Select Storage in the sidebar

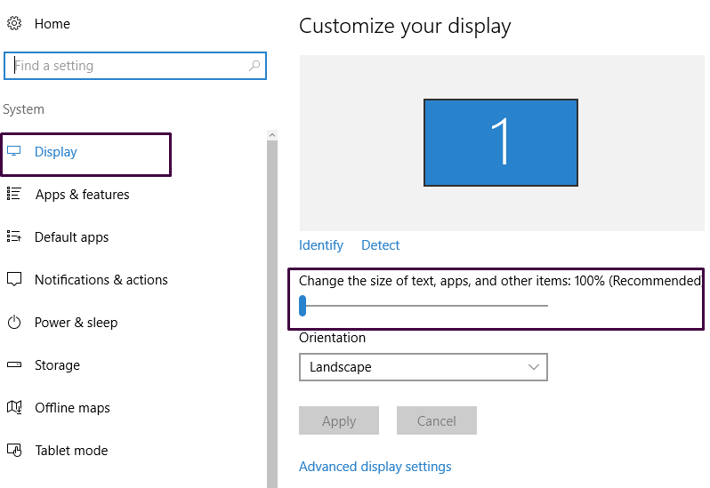coord(57,365)
